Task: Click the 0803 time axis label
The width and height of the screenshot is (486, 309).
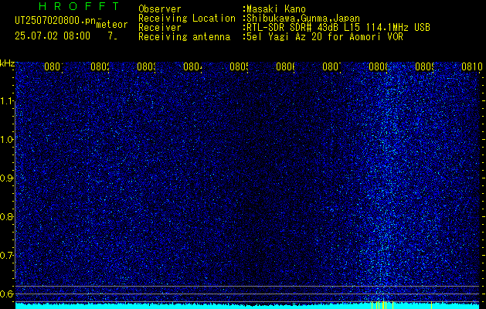Action: pos(146,66)
